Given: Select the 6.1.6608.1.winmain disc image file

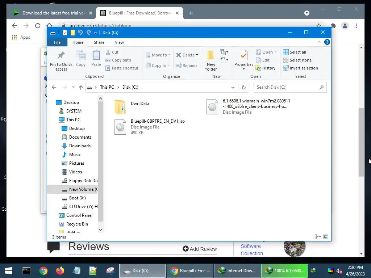Looking at the screenshot, I should pos(248,107).
